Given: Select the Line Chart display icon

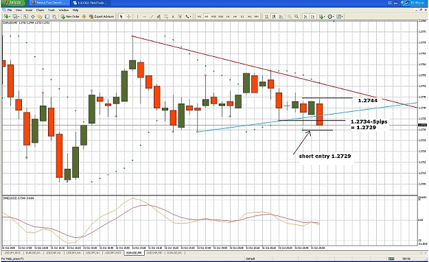Looking at the screenshot, I should pos(281,16).
